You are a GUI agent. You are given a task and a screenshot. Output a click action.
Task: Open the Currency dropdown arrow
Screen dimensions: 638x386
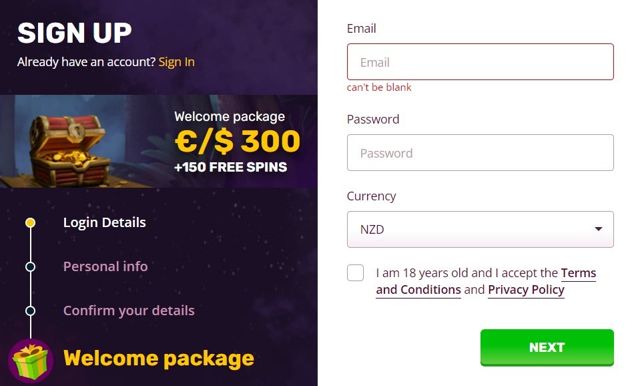(x=598, y=229)
